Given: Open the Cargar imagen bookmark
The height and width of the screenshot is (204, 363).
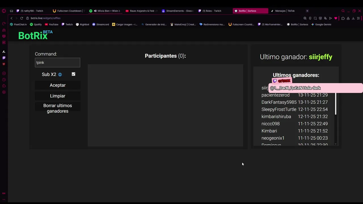Looking at the screenshot, I should pos(124,24).
